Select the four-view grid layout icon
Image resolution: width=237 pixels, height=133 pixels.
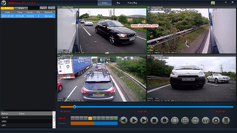pos(185,121)
